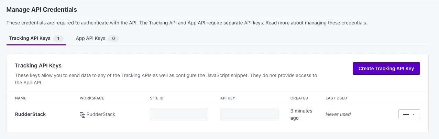
Task: Open the App API Keys tab
Action: [x=90, y=38]
